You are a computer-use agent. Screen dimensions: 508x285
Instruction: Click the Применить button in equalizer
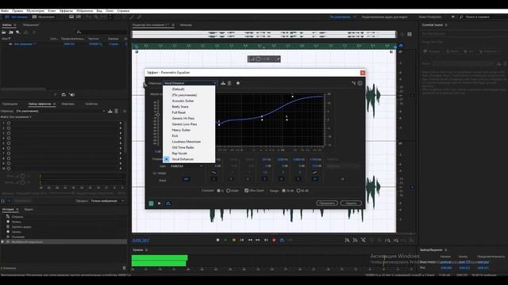click(327, 203)
